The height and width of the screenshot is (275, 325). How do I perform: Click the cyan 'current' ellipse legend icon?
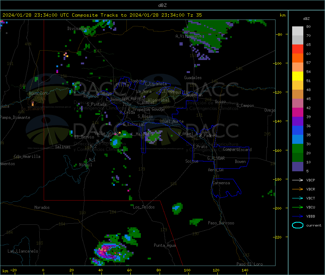tap(298, 225)
